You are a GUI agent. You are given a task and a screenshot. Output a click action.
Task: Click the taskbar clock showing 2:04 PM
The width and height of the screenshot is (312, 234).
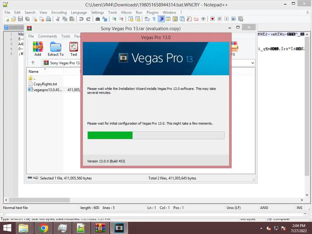coord(299,228)
